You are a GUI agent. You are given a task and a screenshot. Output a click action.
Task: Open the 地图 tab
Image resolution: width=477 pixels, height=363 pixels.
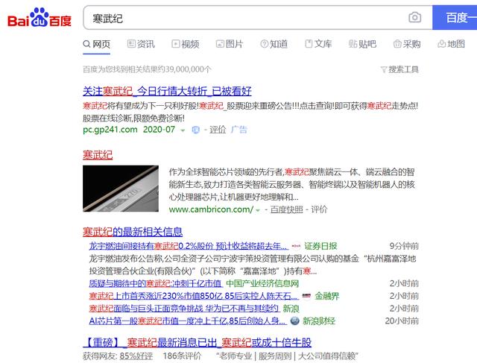tap(451, 44)
